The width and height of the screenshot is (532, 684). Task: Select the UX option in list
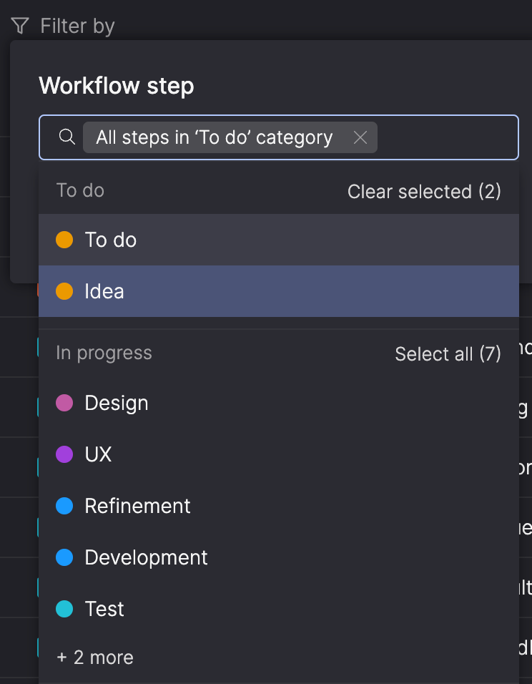pos(98,454)
